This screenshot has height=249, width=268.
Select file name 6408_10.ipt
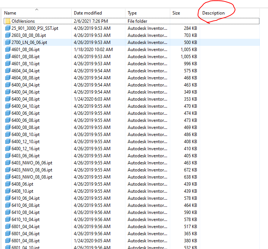click(x=22, y=191)
